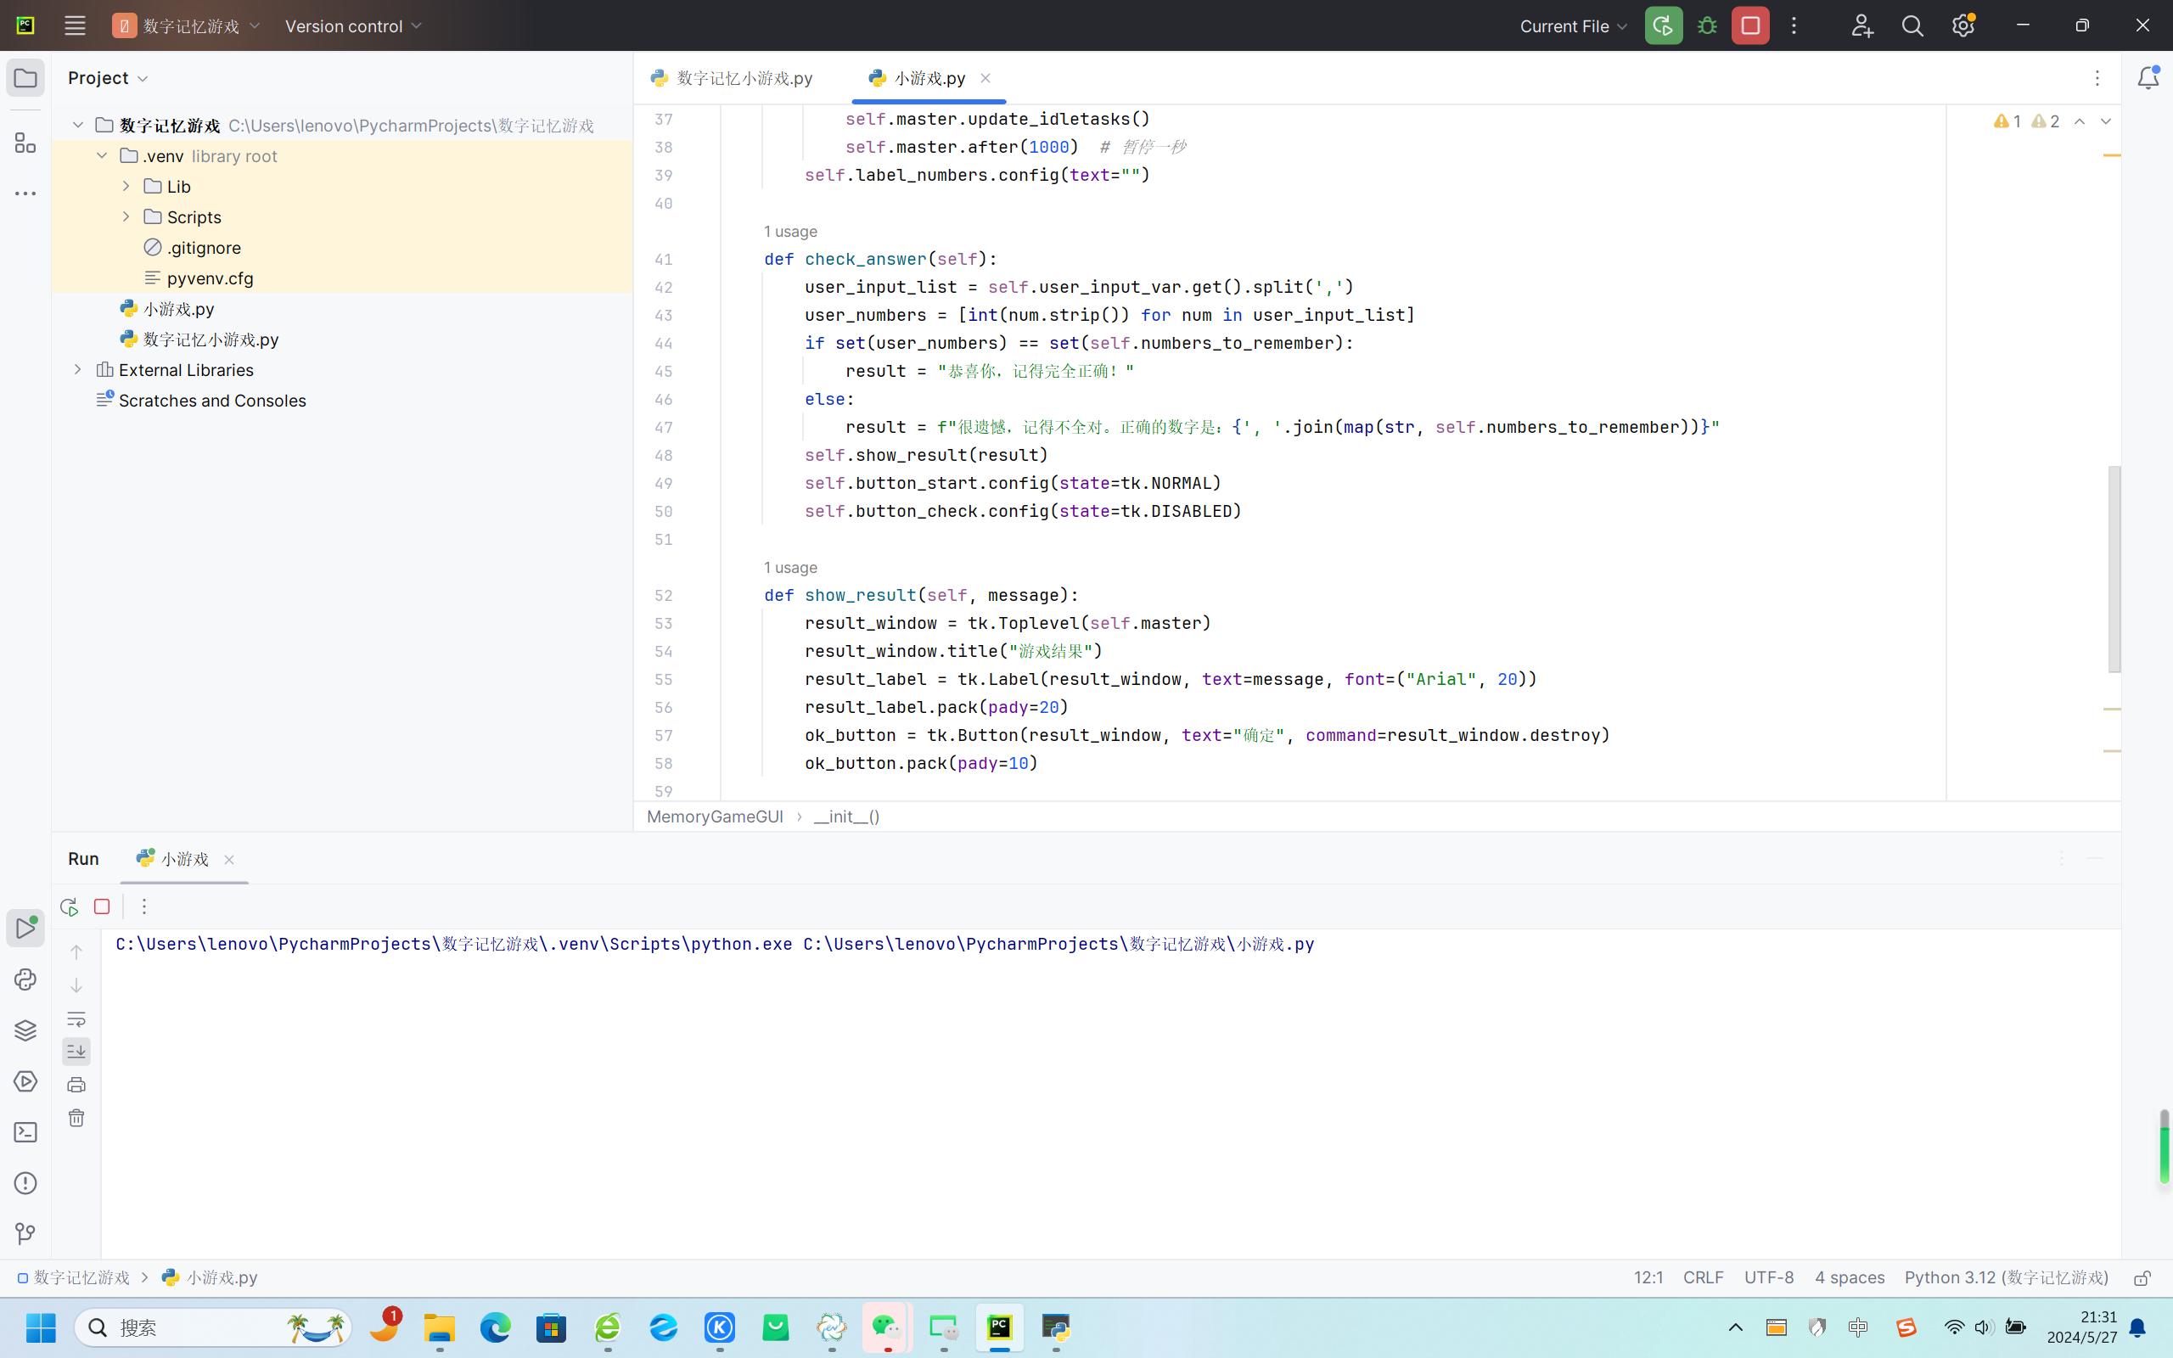Viewport: 2173px width, 1358px height.
Task: Open the Python Packages tool window
Action: coord(25,1030)
